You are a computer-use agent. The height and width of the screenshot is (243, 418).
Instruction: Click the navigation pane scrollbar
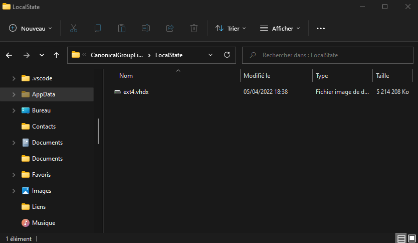(x=98, y=132)
